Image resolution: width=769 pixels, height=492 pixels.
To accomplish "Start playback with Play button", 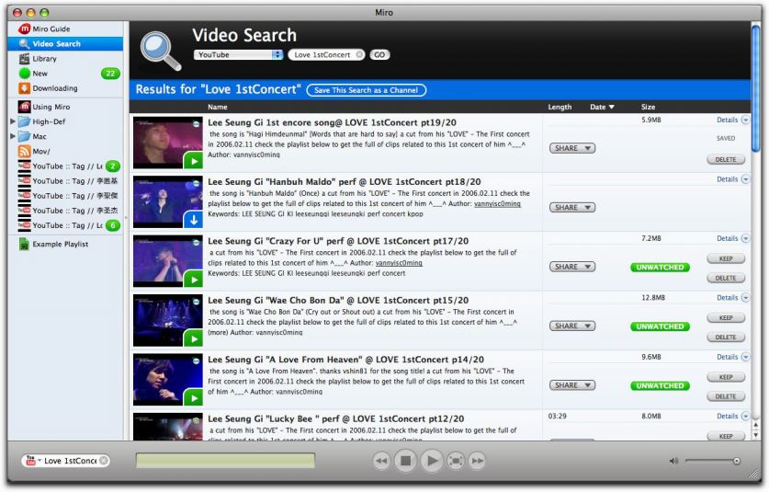I will click(431, 461).
